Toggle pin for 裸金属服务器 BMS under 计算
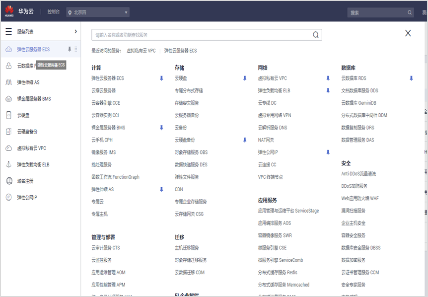The width and height of the screenshot is (428, 297). click(161, 128)
